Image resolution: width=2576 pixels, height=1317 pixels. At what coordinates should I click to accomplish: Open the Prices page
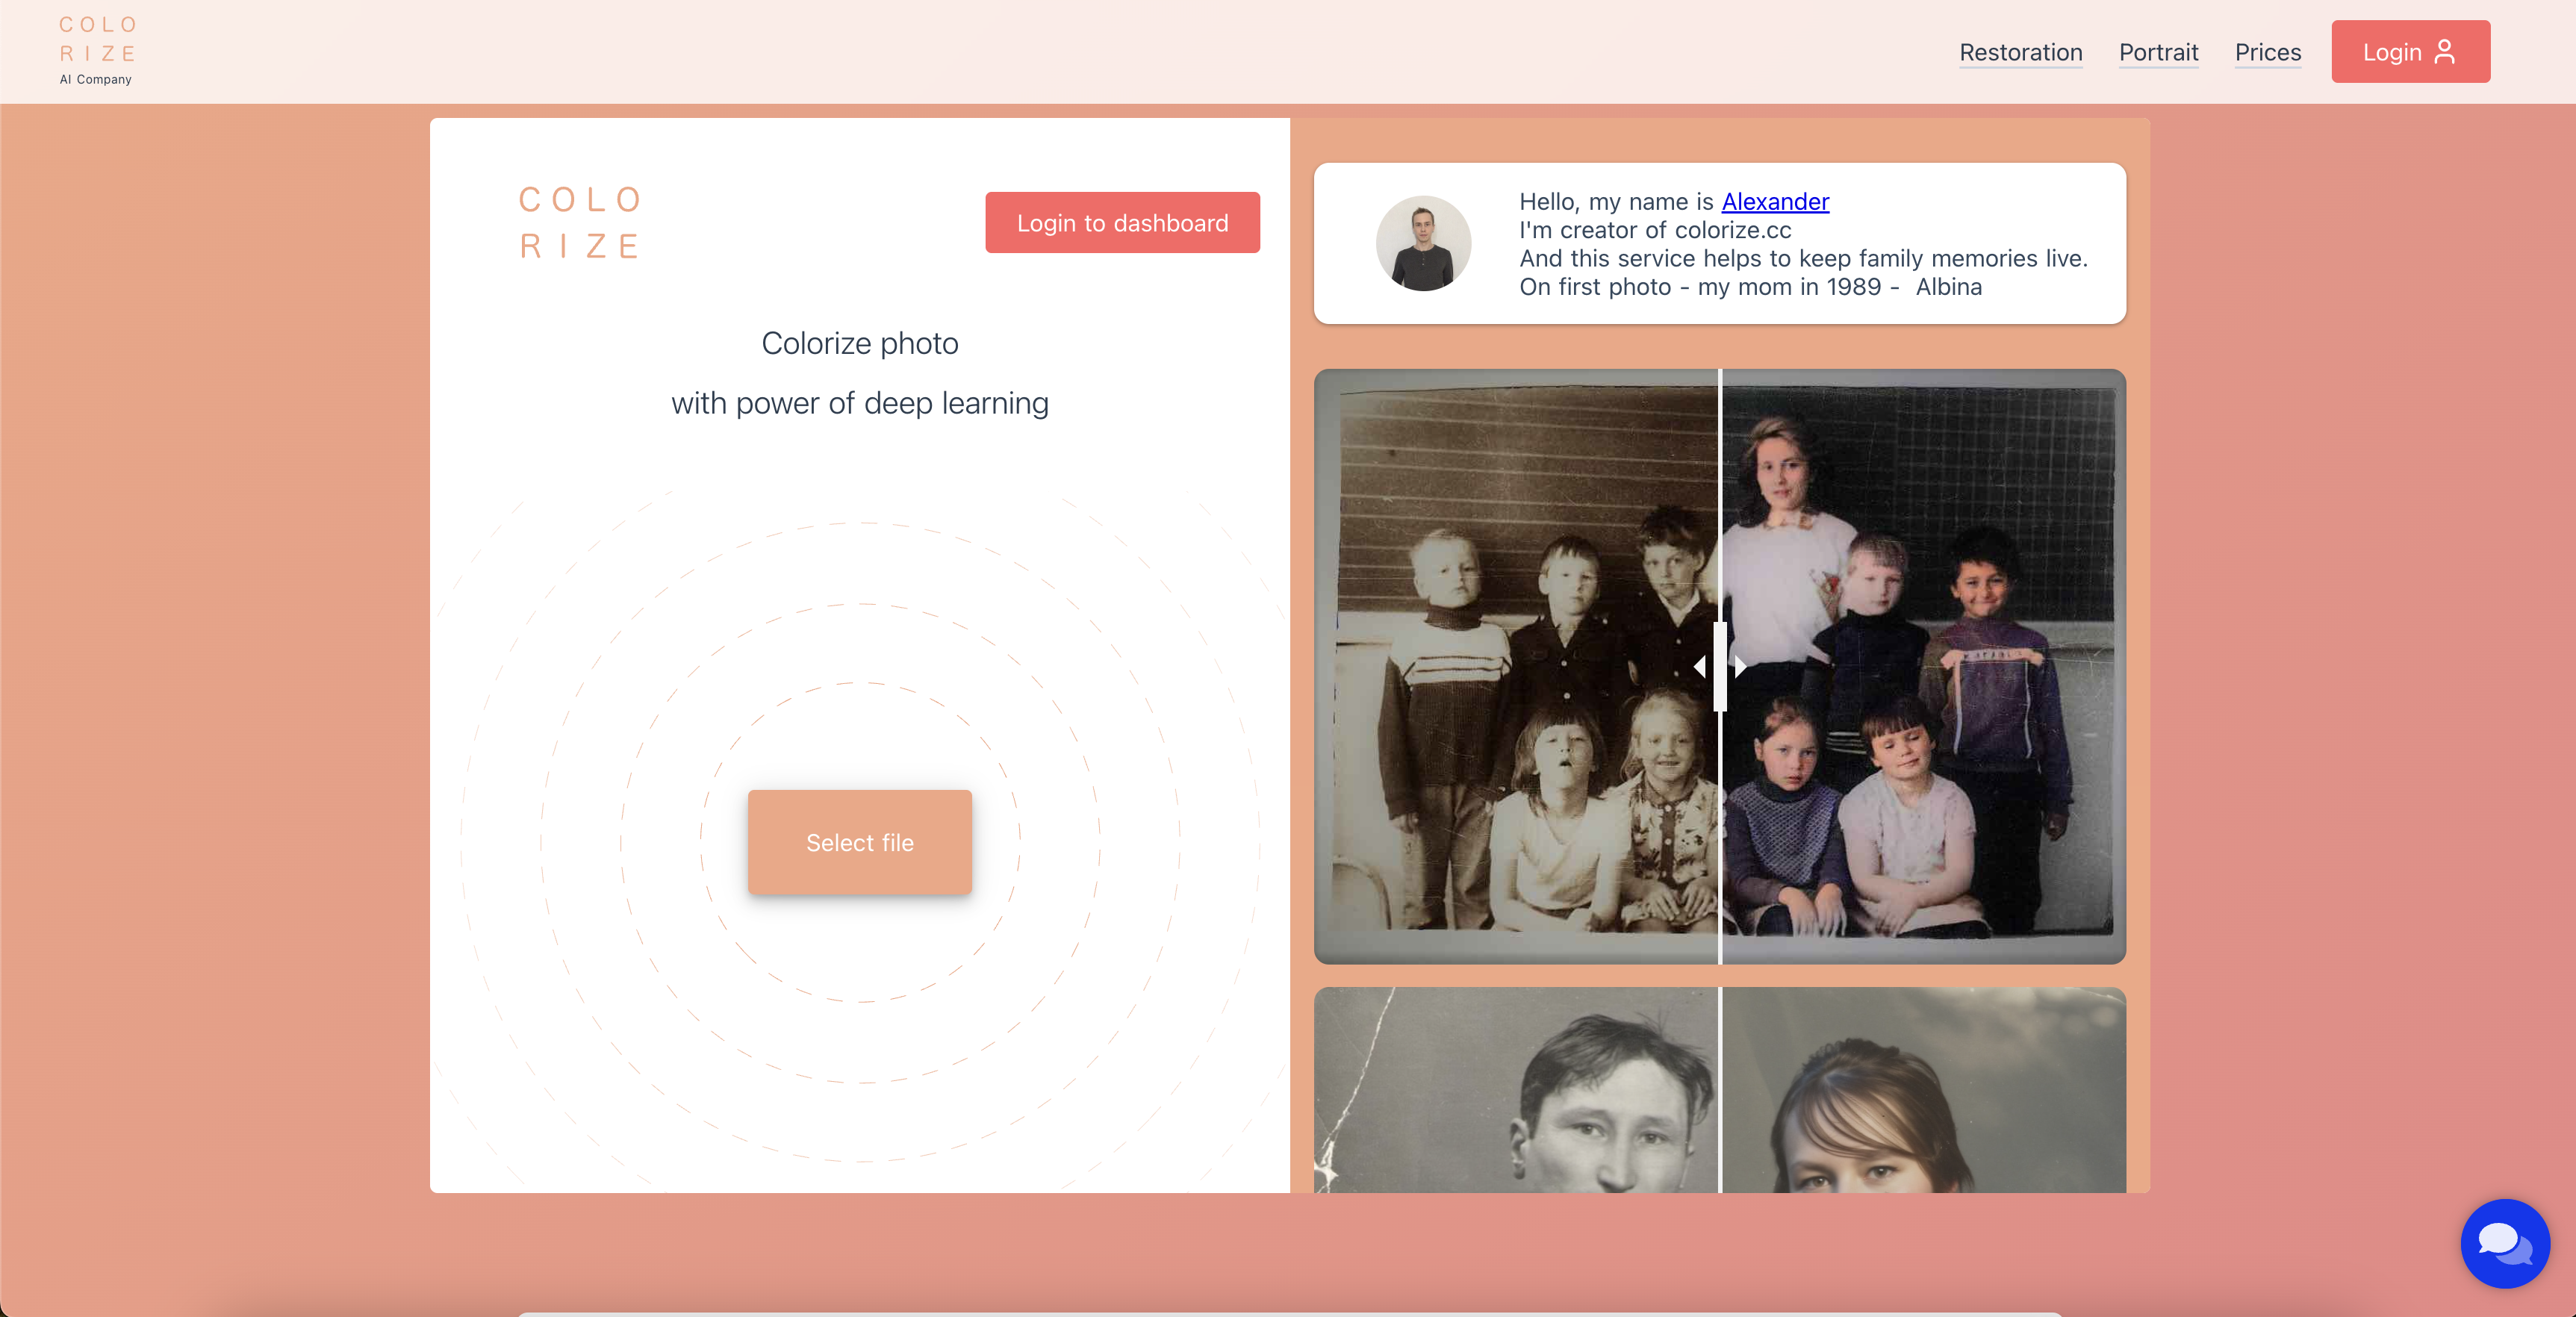click(2267, 52)
